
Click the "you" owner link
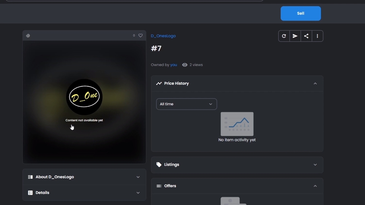(173, 65)
